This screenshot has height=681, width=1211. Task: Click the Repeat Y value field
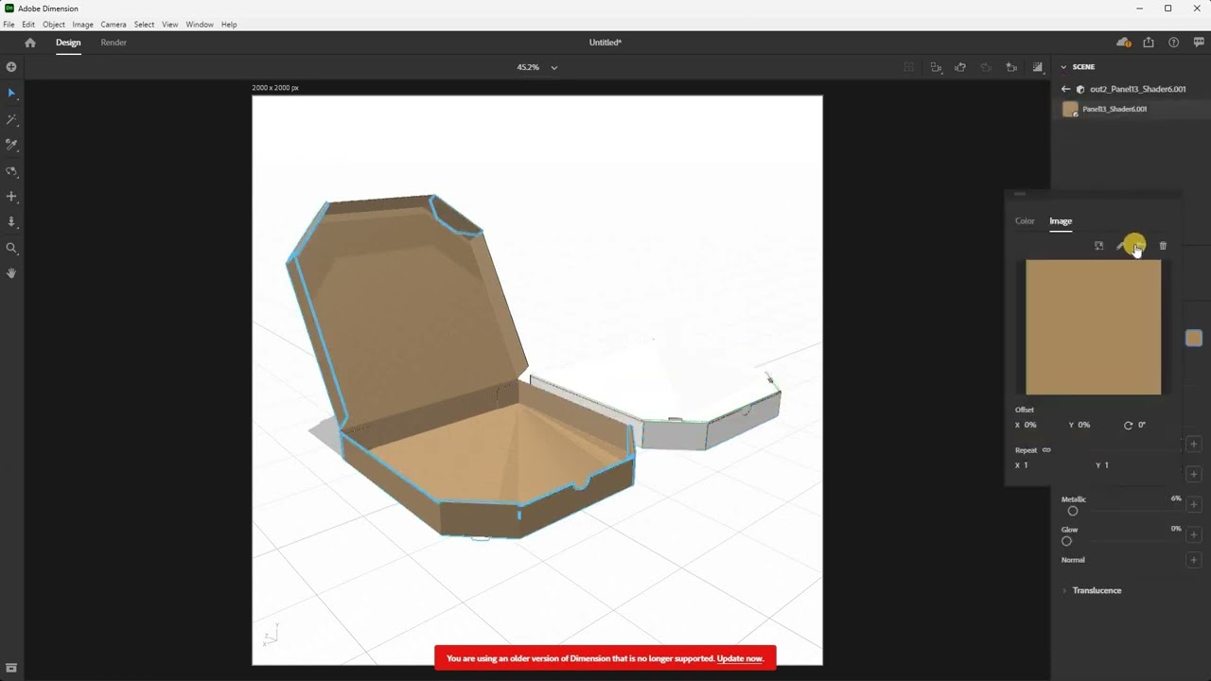(1106, 465)
